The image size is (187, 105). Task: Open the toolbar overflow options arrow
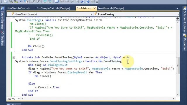click(97, 2)
